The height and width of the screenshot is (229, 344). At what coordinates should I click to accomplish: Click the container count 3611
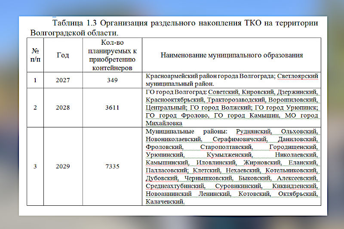tap(113, 107)
